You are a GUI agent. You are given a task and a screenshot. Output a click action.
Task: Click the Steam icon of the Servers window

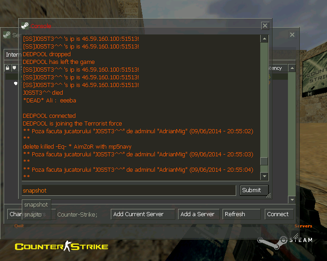tap(7, 35)
